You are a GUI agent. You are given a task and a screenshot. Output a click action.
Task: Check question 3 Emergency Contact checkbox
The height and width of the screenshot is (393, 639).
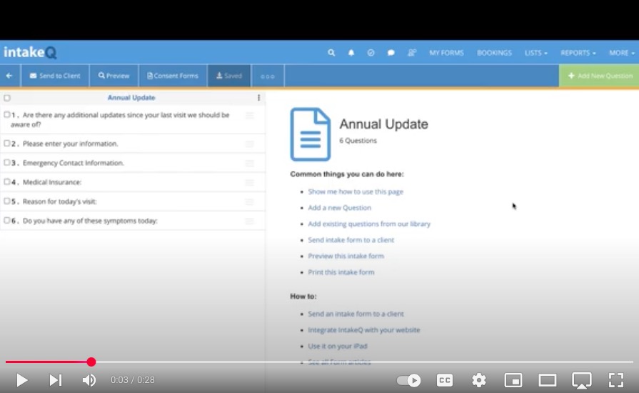pos(7,163)
